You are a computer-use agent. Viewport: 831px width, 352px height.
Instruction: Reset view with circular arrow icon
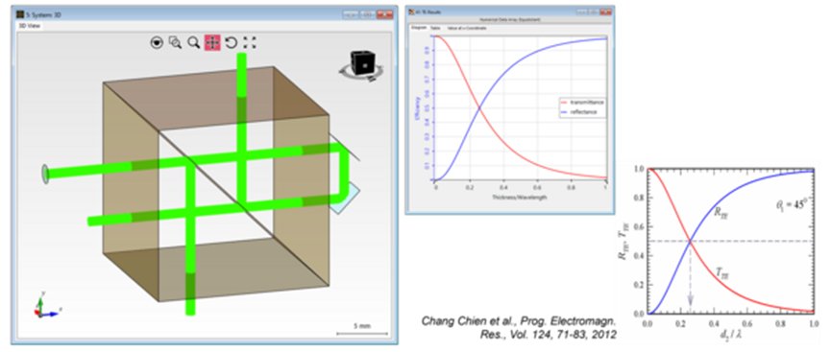[x=231, y=43]
